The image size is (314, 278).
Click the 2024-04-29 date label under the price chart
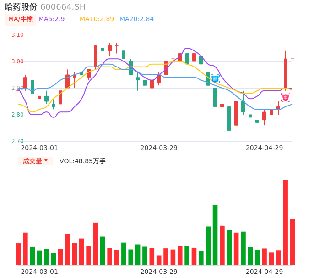coord(265,148)
